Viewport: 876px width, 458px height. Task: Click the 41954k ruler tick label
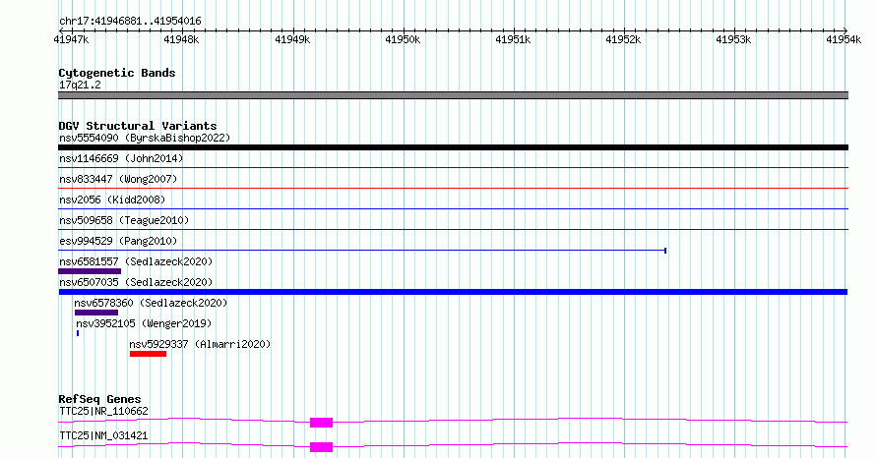(x=844, y=39)
